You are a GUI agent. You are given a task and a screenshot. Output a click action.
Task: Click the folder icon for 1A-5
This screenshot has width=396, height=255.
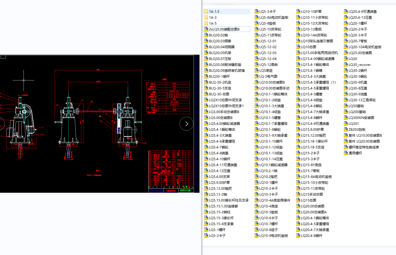click(206, 23)
